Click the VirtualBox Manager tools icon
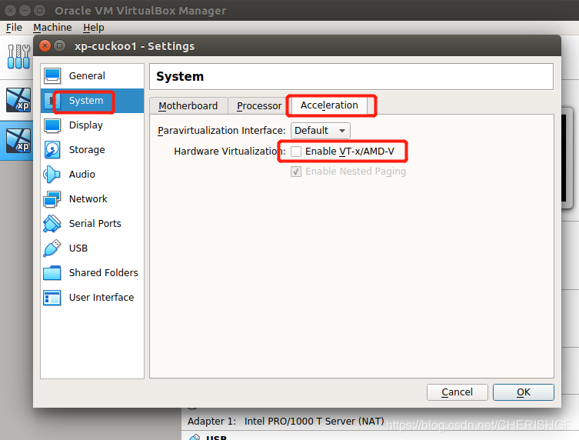Screen dimensions: 579x440 click(x=18, y=56)
